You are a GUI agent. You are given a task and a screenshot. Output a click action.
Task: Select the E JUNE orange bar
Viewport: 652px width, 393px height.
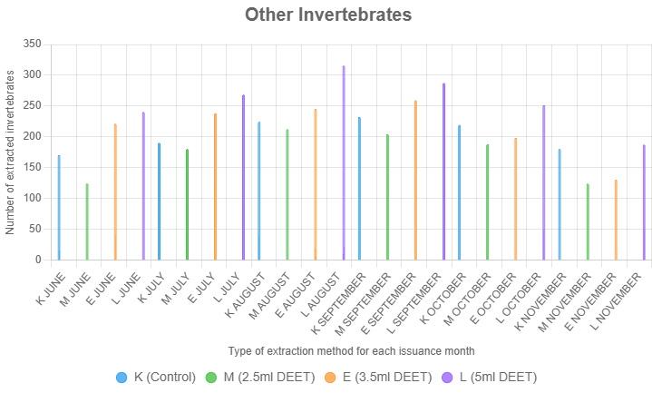pyautogui.click(x=115, y=192)
